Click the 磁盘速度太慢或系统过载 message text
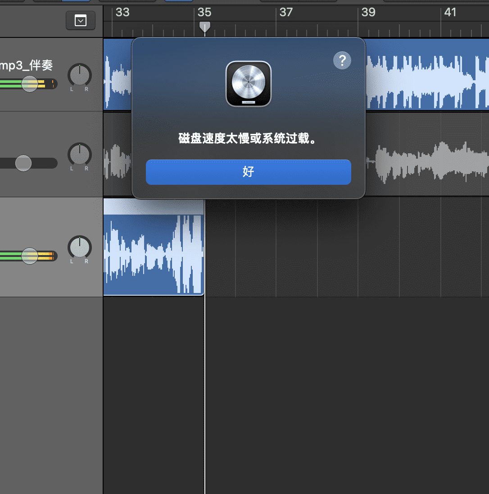 coord(248,139)
